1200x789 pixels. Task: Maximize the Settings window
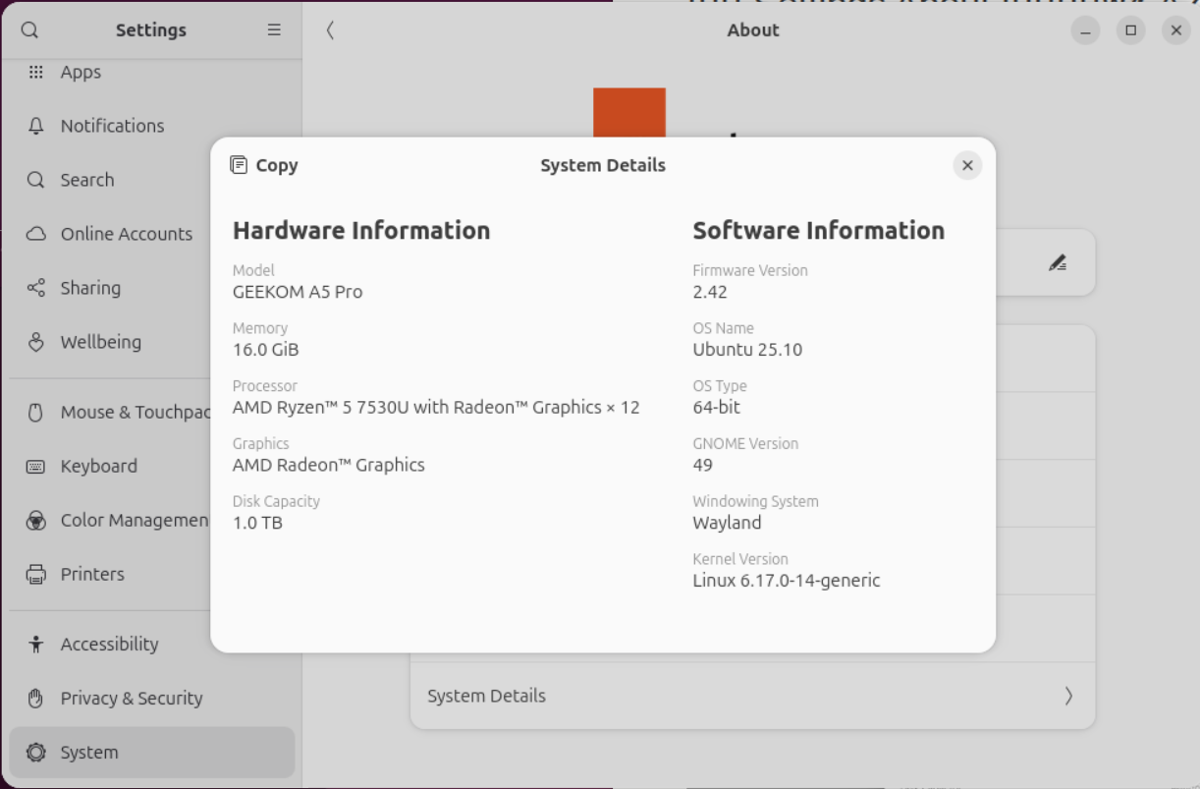[x=1130, y=30]
